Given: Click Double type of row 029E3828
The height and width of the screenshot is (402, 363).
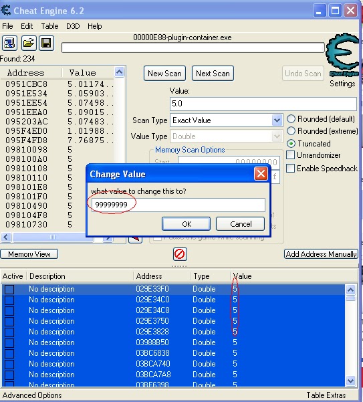Looking at the screenshot, I should pyautogui.click(x=204, y=332).
